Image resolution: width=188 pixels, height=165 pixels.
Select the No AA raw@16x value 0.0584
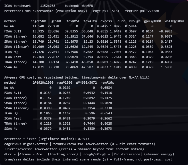pyautogui.click(x=106, y=88)
